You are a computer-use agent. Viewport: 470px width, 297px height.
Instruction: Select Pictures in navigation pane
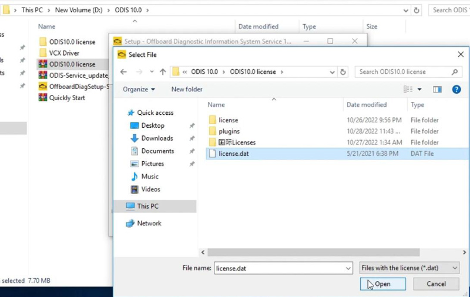(147, 164)
